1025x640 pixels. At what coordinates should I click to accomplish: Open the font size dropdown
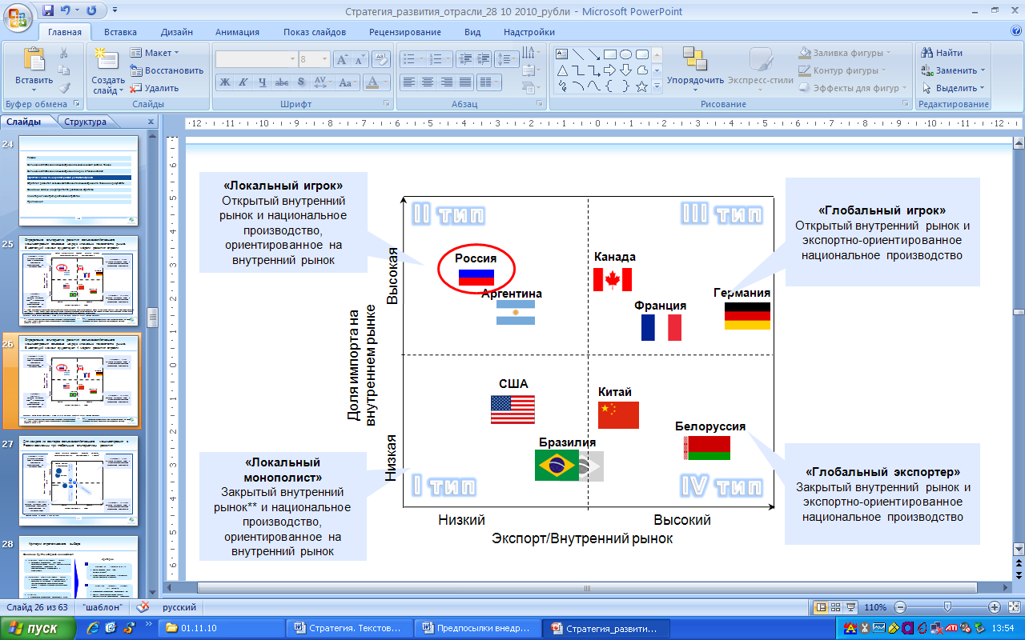click(x=324, y=59)
